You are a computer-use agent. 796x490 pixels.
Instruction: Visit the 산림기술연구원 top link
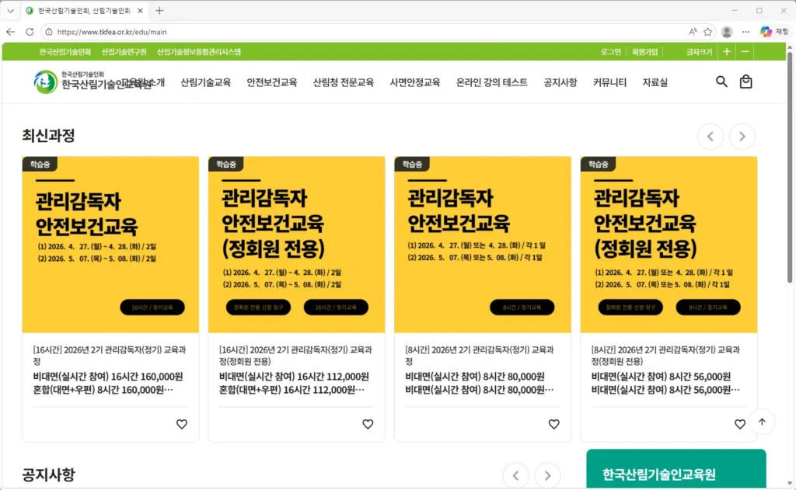tap(124, 52)
